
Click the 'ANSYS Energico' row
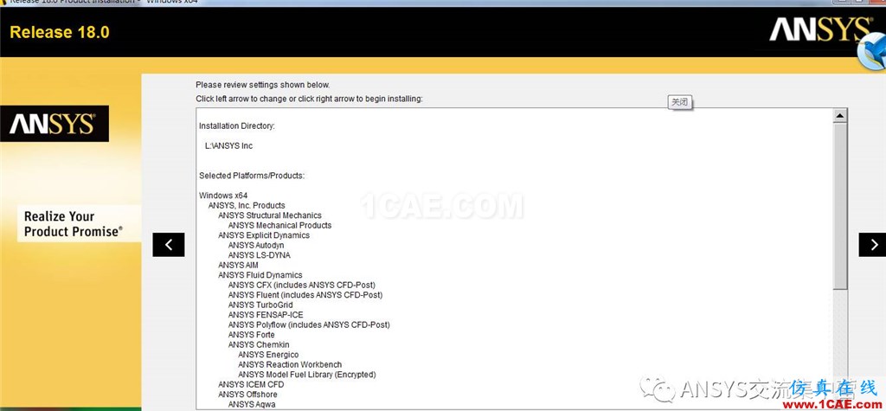268,355
